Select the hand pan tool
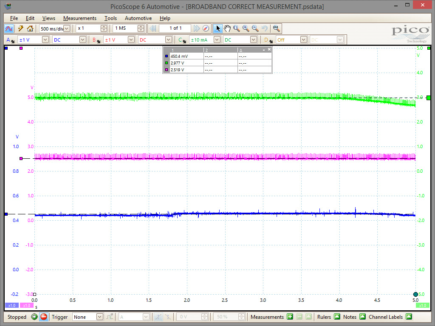 227,28
